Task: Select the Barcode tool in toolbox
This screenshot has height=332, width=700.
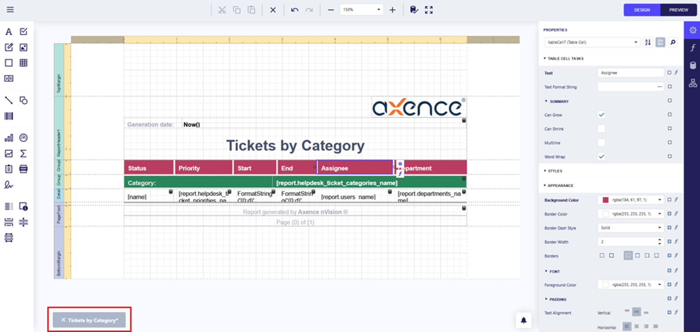Action: (9, 116)
